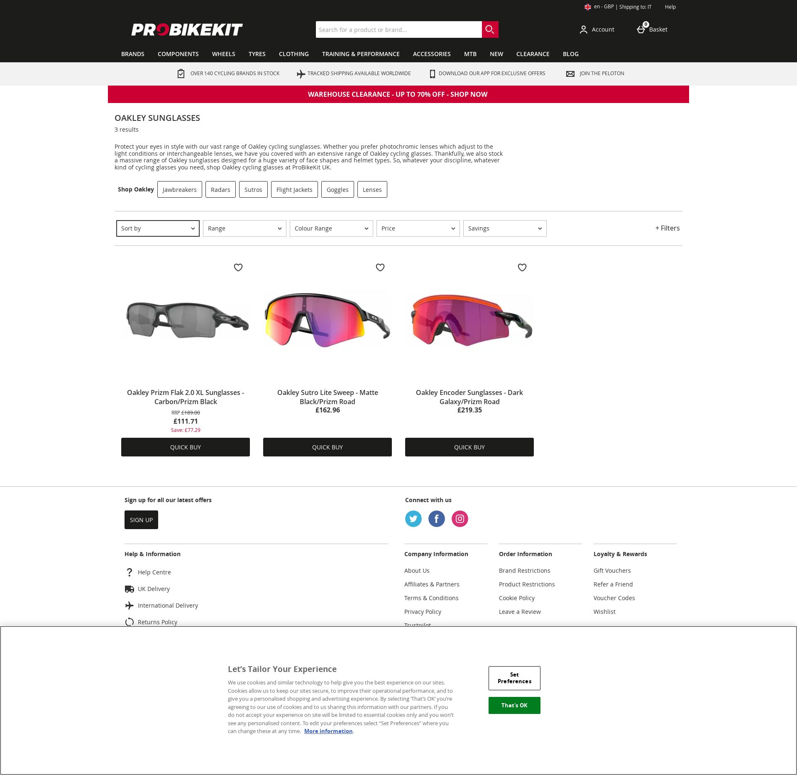The image size is (797, 775).
Task: Open the NEW menu item
Action: tap(496, 54)
